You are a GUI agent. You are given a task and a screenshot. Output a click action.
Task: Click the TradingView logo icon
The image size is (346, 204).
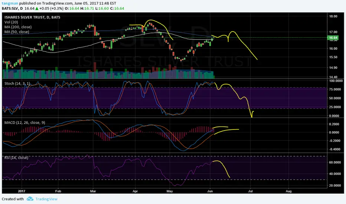coord(30,199)
